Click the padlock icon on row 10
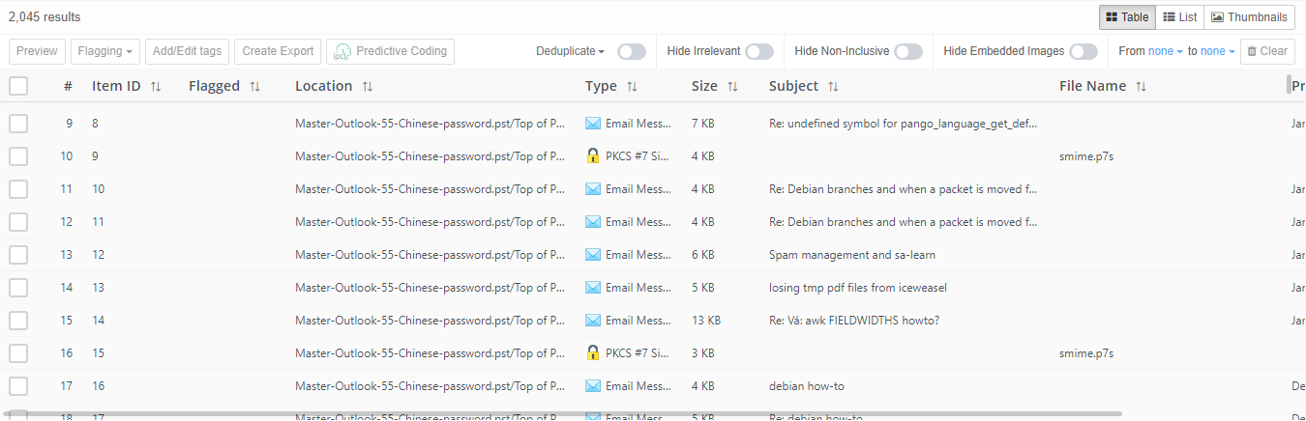Image resolution: width=1306 pixels, height=421 pixels. tap(593, 155)
